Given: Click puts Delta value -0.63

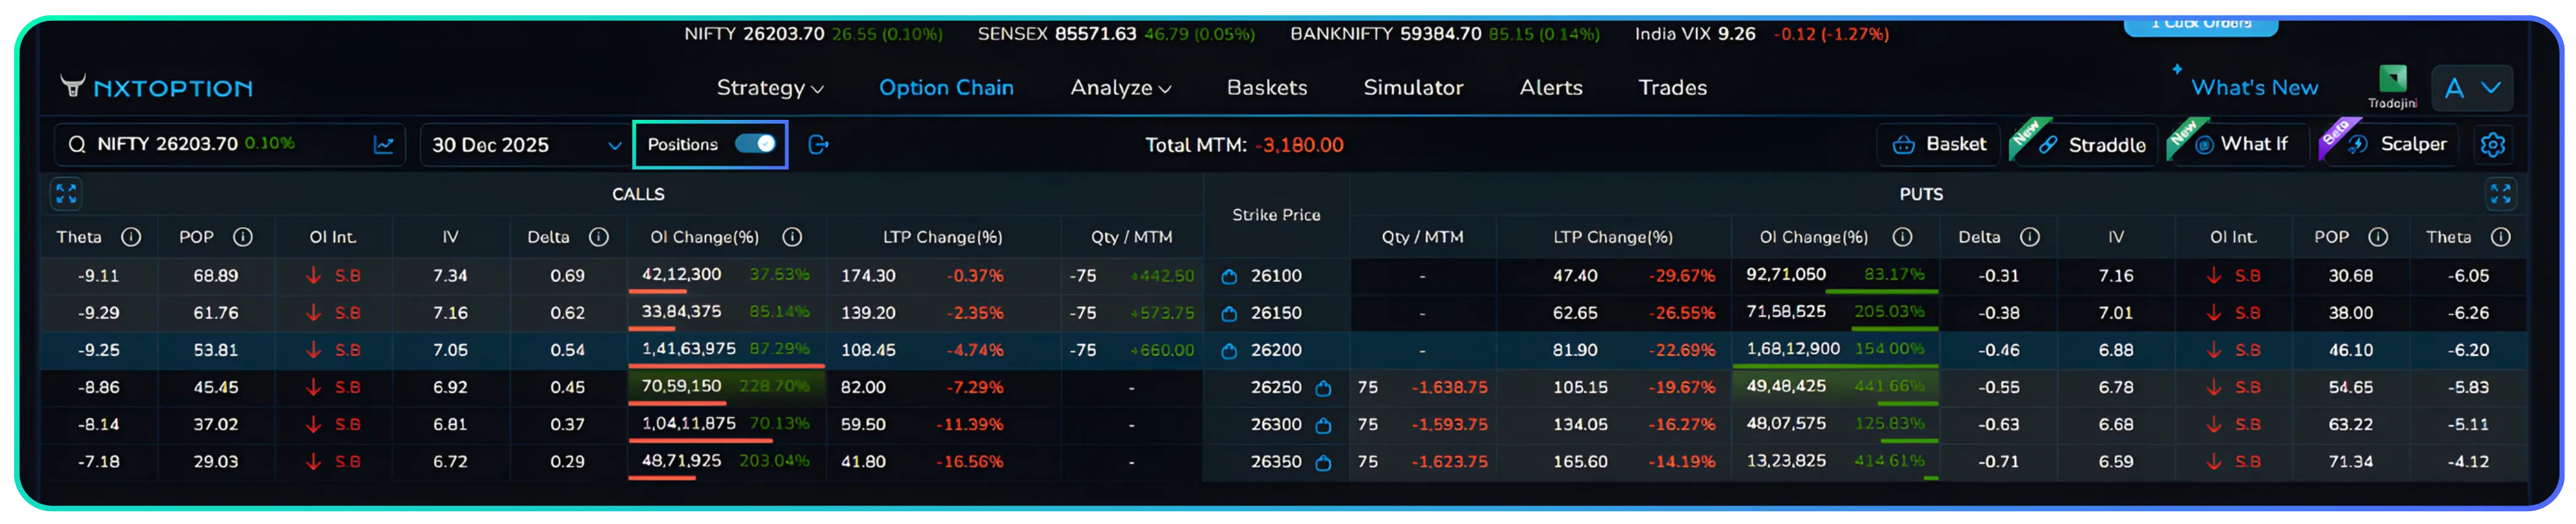Looking at the screenshot, I should [1998, 425].
